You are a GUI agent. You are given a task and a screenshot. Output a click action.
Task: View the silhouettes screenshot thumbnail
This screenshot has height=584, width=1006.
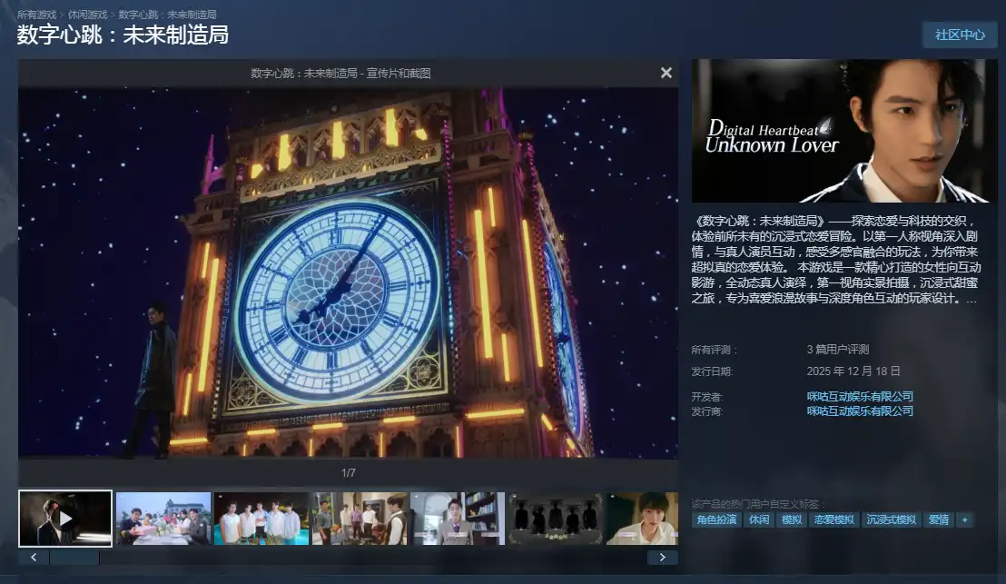[x=555, y=518]
